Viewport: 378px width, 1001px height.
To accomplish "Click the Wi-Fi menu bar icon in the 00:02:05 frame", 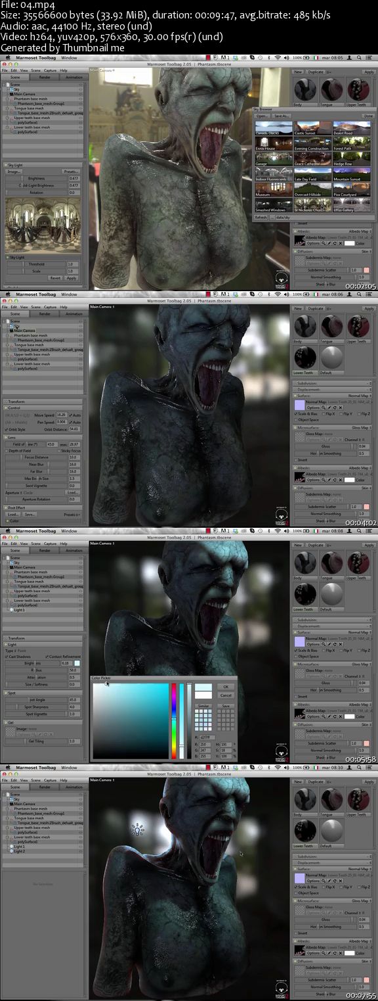I will point(278,57).
